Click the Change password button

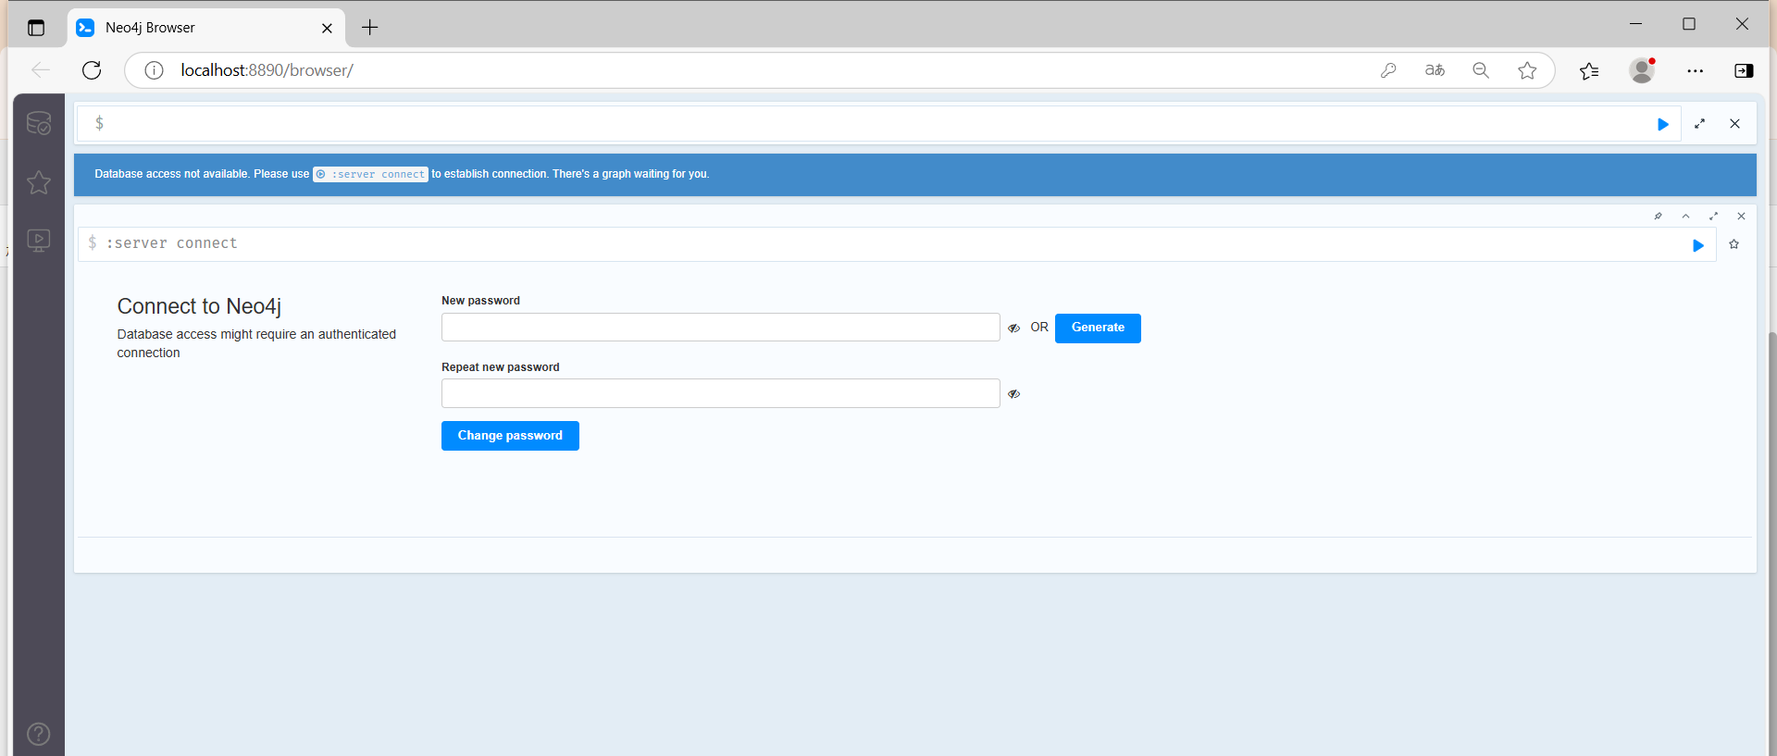tap(510, 436)
